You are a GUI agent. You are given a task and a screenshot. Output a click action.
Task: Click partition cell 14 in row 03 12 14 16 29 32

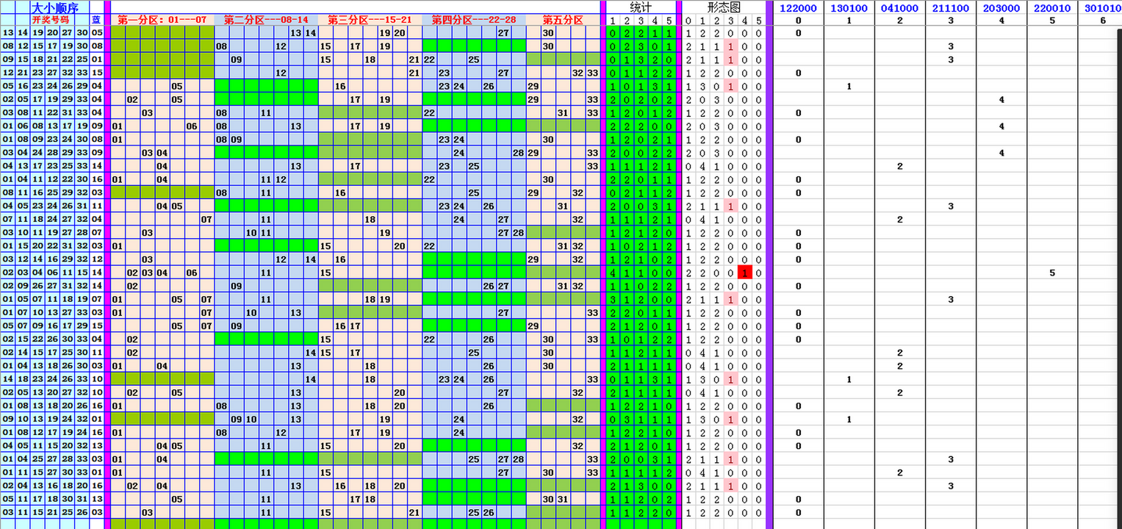(x=311, y=259)
